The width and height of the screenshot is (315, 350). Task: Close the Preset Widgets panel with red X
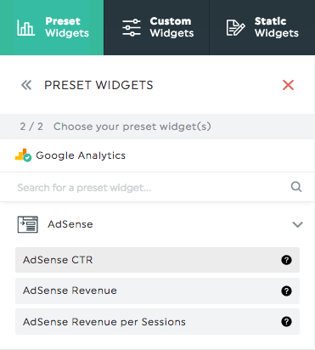[288, 85]
